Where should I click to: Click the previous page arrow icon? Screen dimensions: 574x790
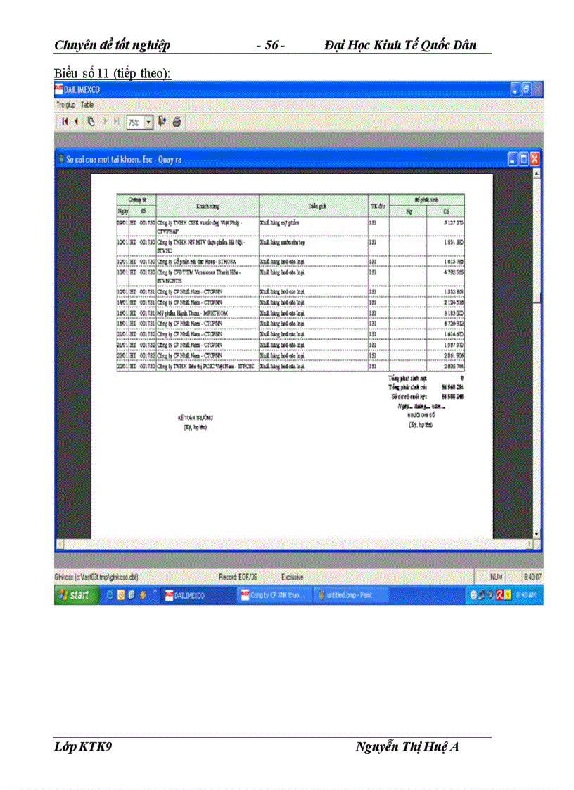[76, 122]
